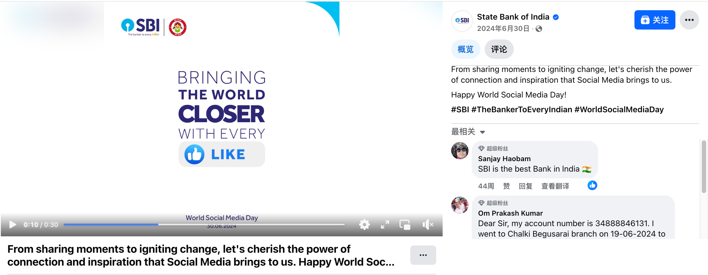Enter fullscreen mode on video

(x=385, y=225)
